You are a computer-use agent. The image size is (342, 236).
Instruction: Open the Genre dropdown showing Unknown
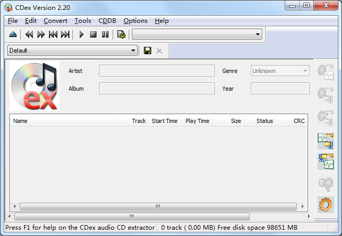280,71
